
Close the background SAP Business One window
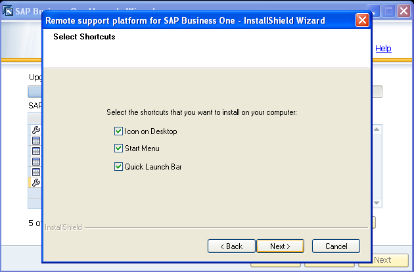404,11
